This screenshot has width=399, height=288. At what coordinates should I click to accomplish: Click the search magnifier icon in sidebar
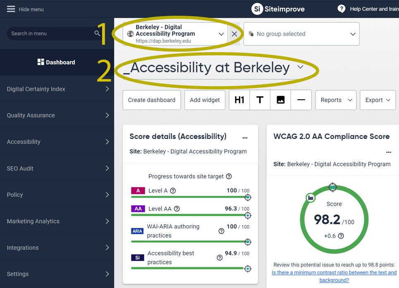tap(97, 33)
